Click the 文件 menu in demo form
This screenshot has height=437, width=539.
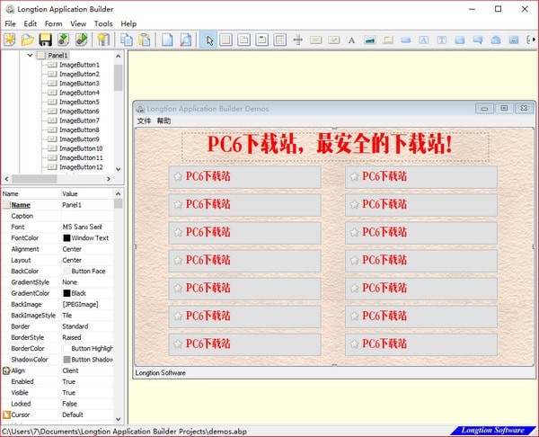point(144,120)
